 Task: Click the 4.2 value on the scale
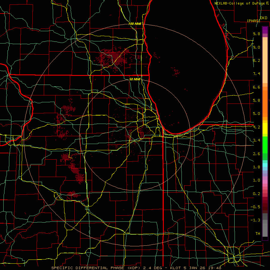coord(256,127)
